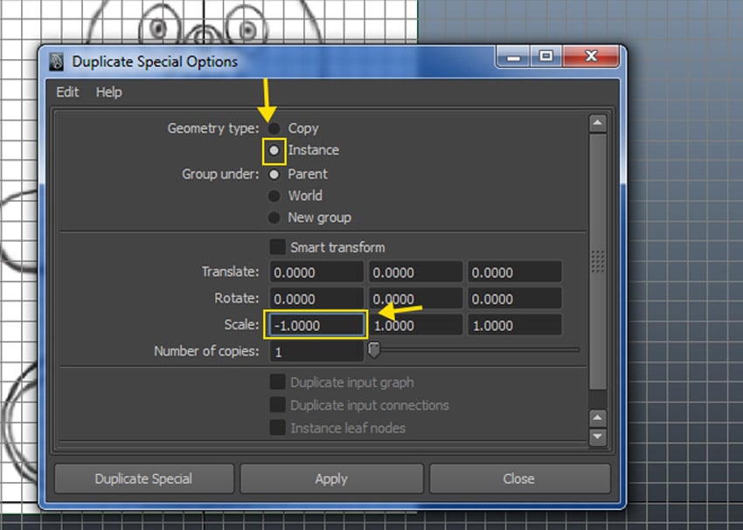Click the Duplicate Special button
This screenshot has height=530, width=743.
(x=144, y=478)
